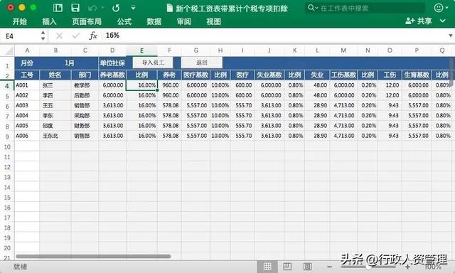Switch to the 页面布局 tab
Image resolution: width=455 pixels, height=273 pixels.
pyautogui.click(x=87, y=21)
